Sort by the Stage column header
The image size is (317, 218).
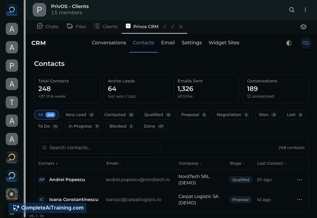[237, 163]
